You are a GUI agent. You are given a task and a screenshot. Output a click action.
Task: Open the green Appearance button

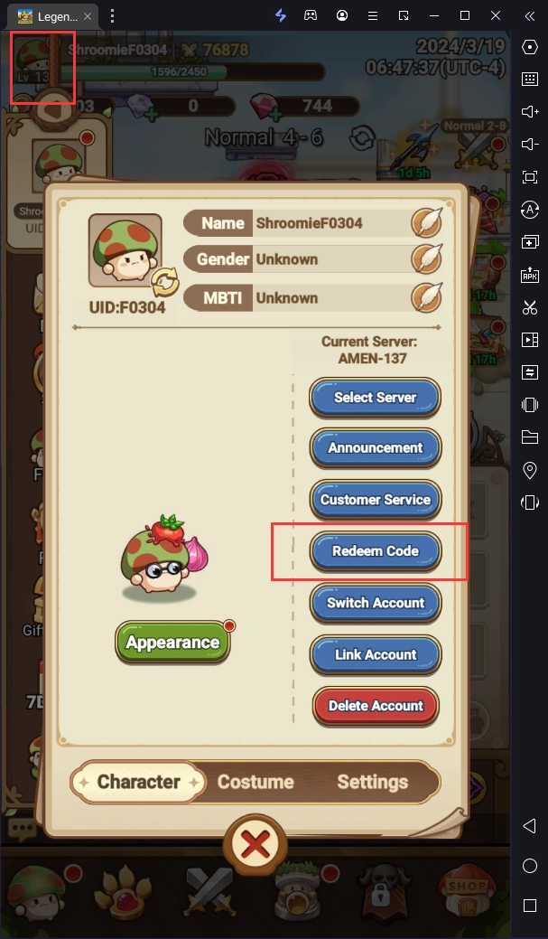tap(173, 642)
